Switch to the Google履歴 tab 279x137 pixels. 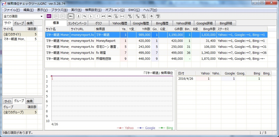click(141, 23)
